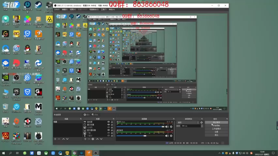Open Windows Start menu
278x156 pixels.
[x=3, y=153]
